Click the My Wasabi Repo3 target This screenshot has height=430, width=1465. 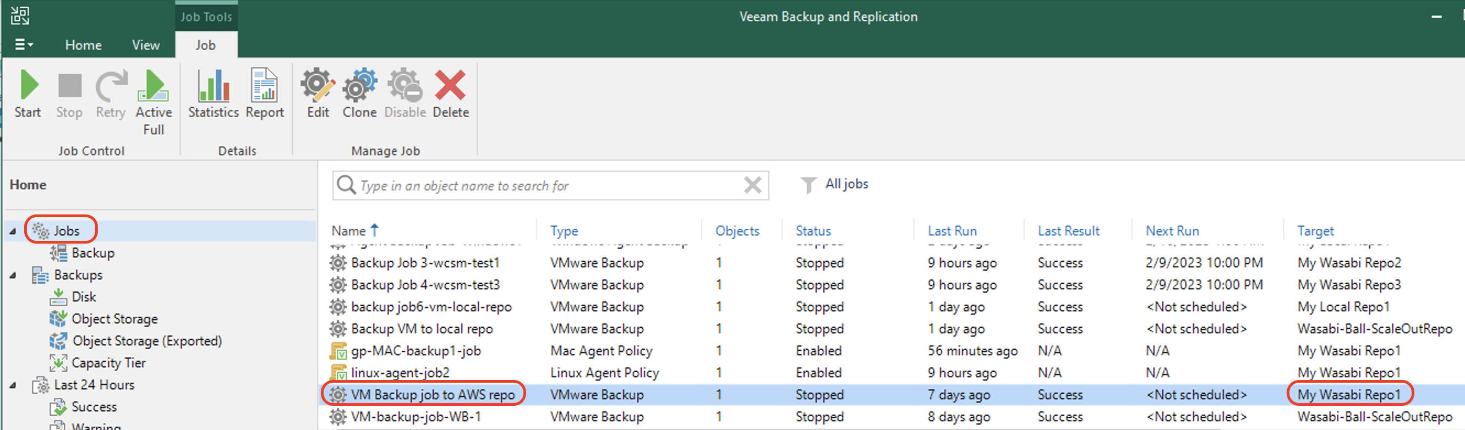click(x=1349, y=285)
